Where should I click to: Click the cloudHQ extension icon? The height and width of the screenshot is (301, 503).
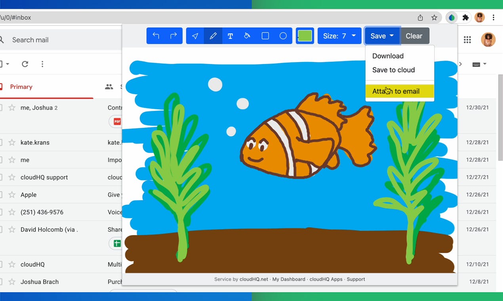coord(452,17)
